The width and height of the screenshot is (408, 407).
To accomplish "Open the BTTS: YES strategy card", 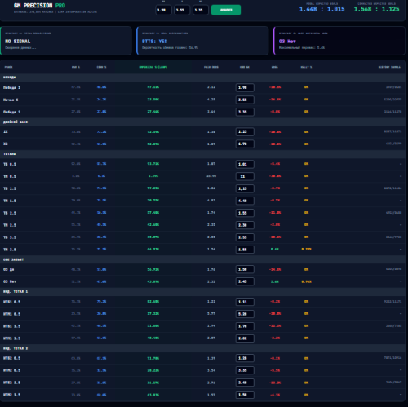I will (202, 41).
